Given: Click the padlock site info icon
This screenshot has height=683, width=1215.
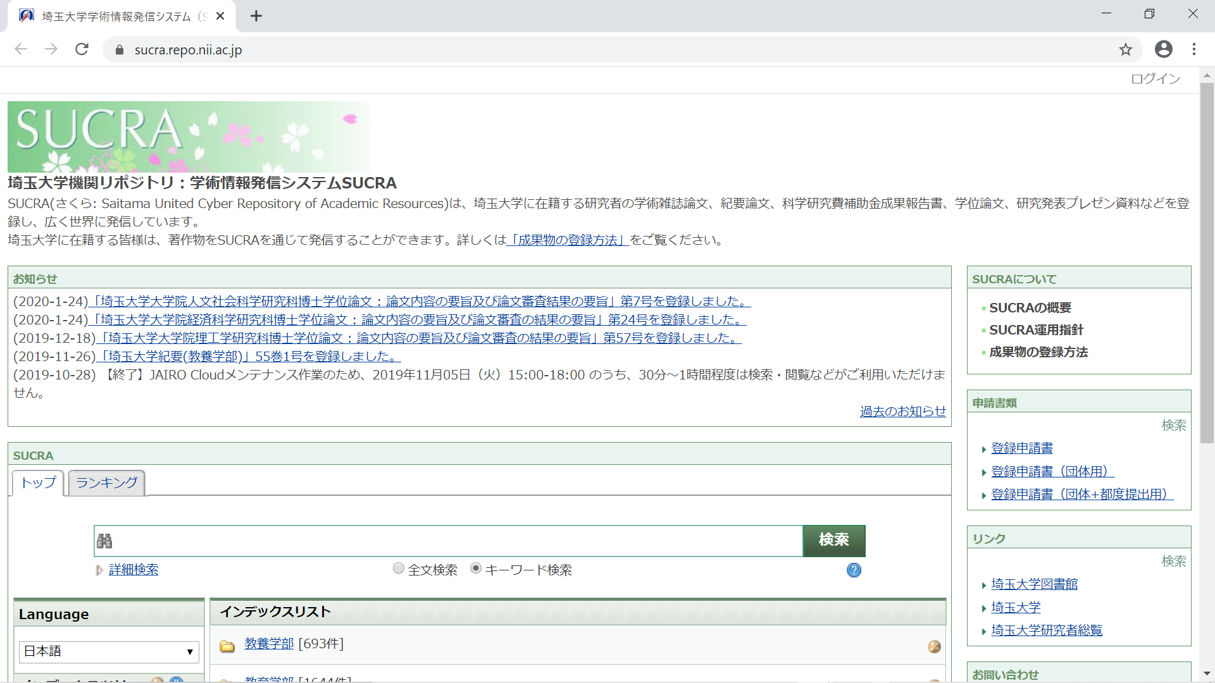Looking at the screenshot, I should click(120, 50).
